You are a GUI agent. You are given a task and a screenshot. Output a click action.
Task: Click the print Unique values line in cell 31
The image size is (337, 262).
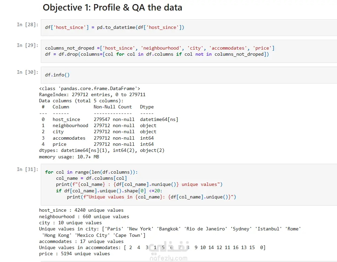click(151, 197)
